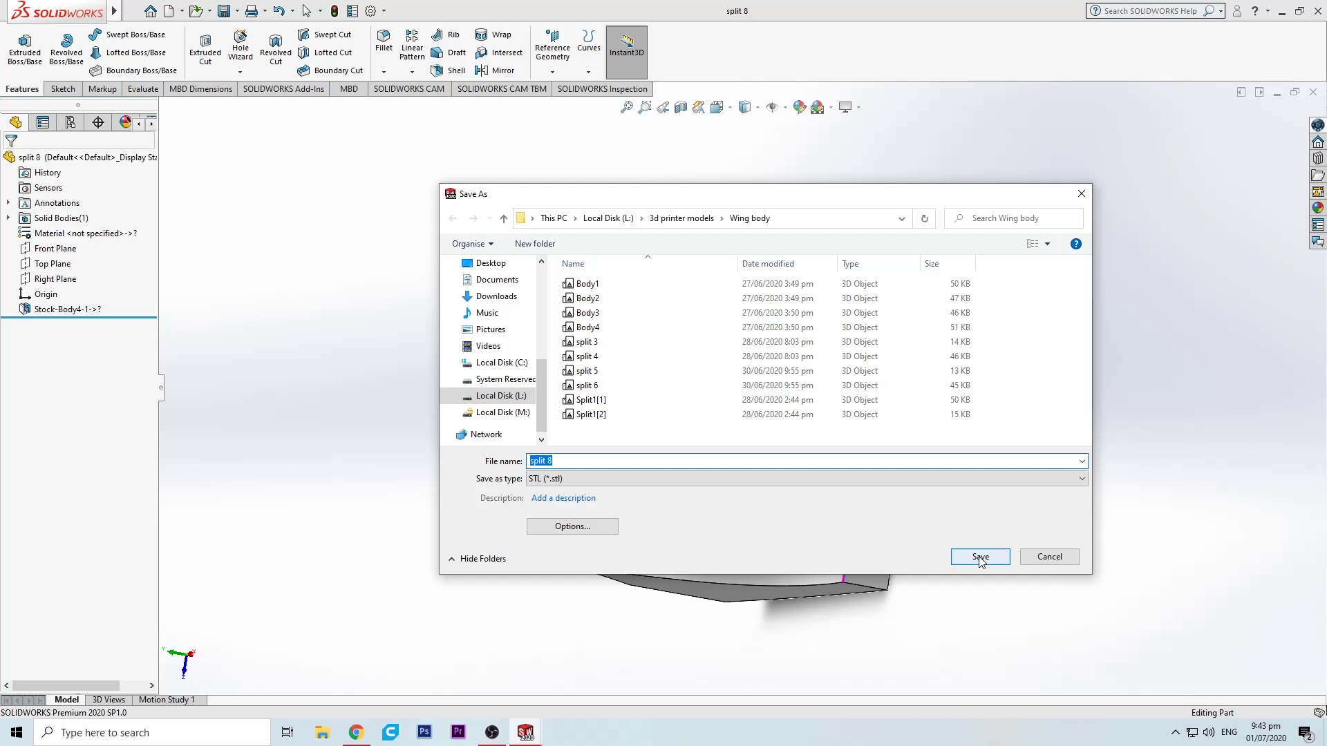Open the PropertyManager tab icon
The width and height of the screenshot is (1327, 746).
click(43, 122)
